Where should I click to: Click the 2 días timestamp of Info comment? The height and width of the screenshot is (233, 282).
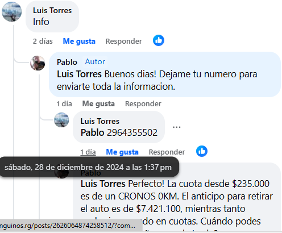(x=43, y=41)
